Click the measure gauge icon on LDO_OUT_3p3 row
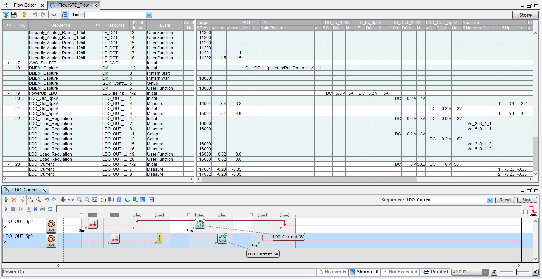The width and height of the screenshot is (542, 279). 200,224
